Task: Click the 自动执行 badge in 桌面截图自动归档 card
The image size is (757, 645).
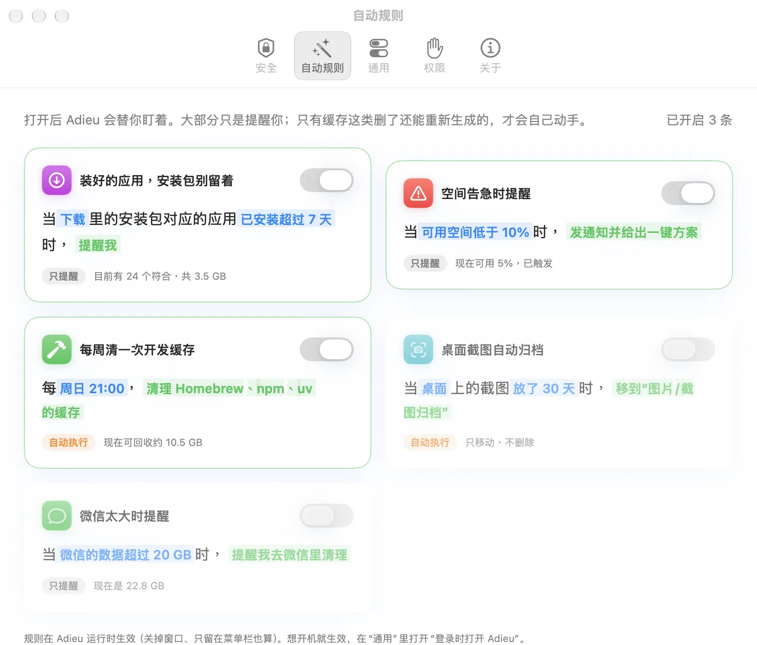Action: point(430,442)
